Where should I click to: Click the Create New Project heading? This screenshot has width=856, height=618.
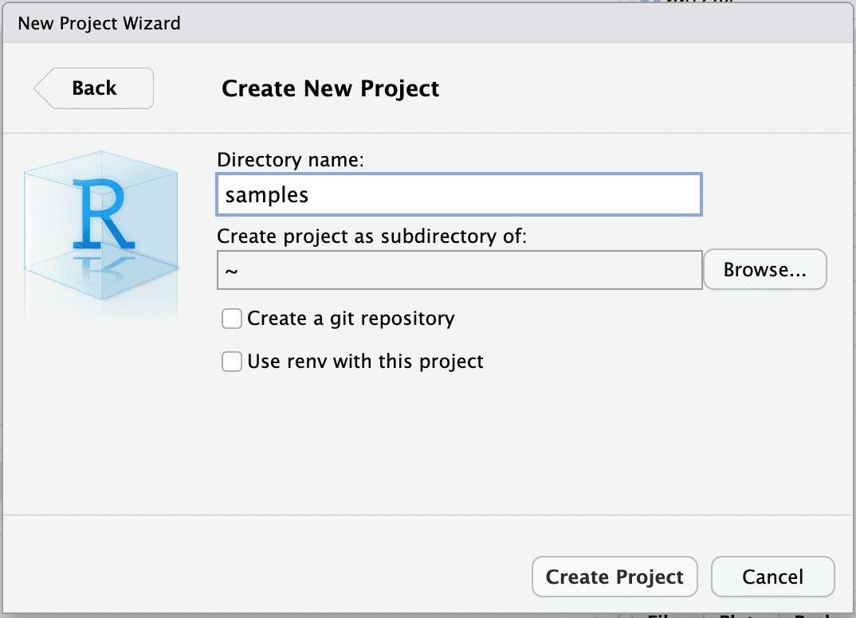tap(331, 88)
